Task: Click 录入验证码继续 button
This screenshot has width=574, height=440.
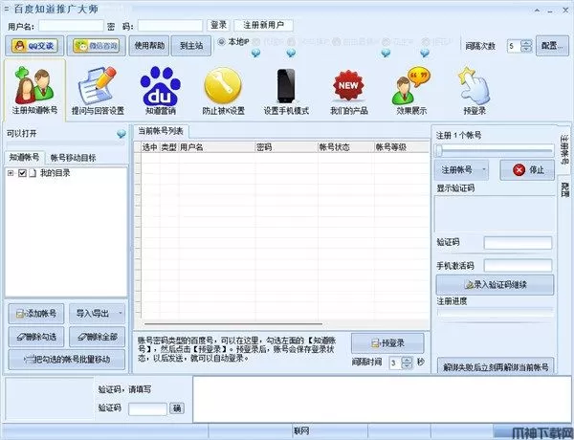Action: pyautogui.click(x=495, y=284)
